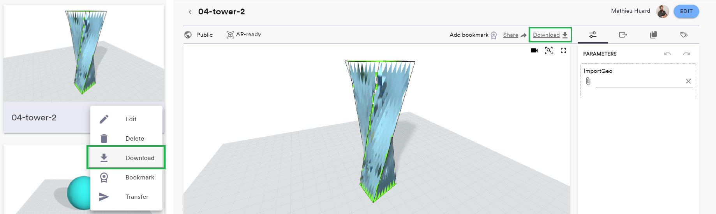Click the Download link in top bar
716x214 pixels.
pos(550,35)
